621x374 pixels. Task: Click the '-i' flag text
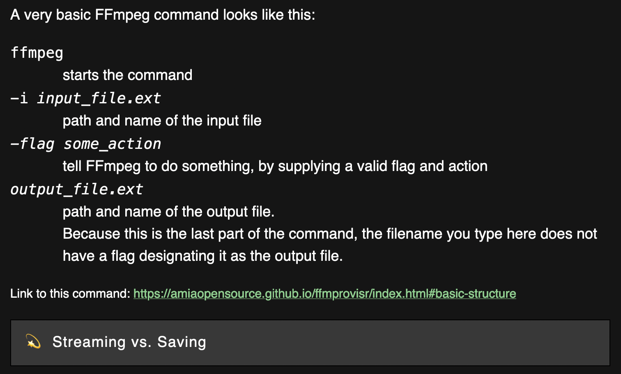[19, 98]
